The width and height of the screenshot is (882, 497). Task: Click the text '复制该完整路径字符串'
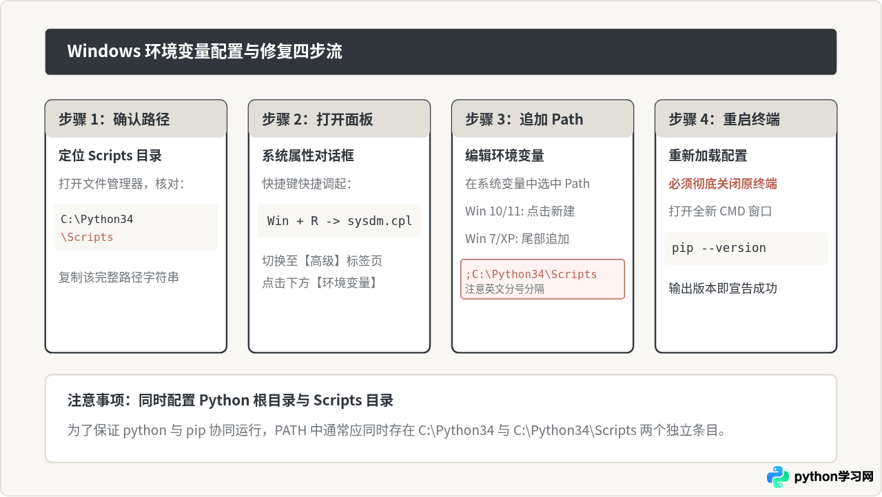tap(119, 277)
